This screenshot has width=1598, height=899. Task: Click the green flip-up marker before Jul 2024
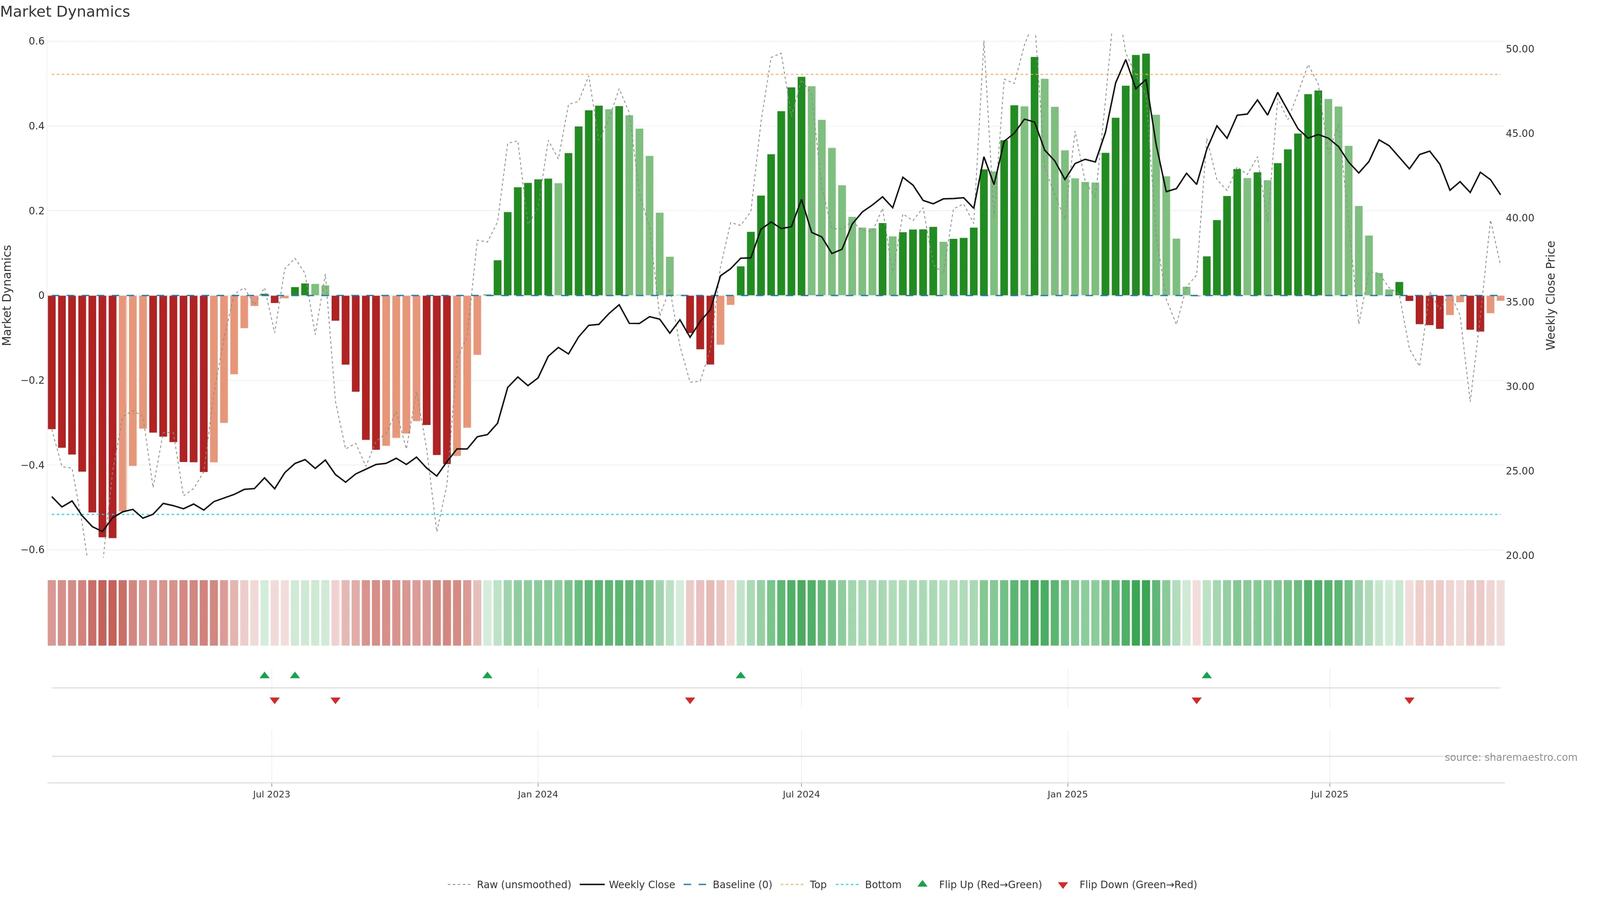coord(740,675)
